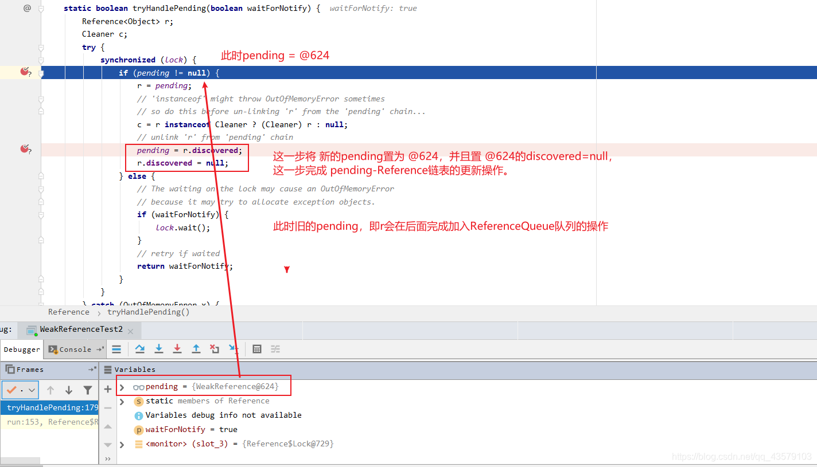Collapse the 'synchronized (lock)' block fold
Image resolution: width=817 pixels, height=467 pixels.
click(x=41, y=60)
